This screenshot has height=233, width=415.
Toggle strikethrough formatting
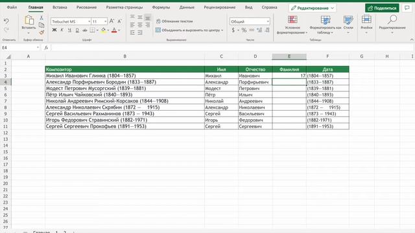coord(85,30)
